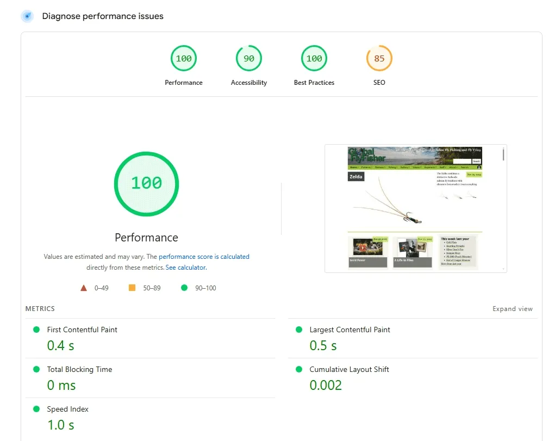Click the Diagnose performance issues header icon

pyautogui.click(x=27, y=16)
